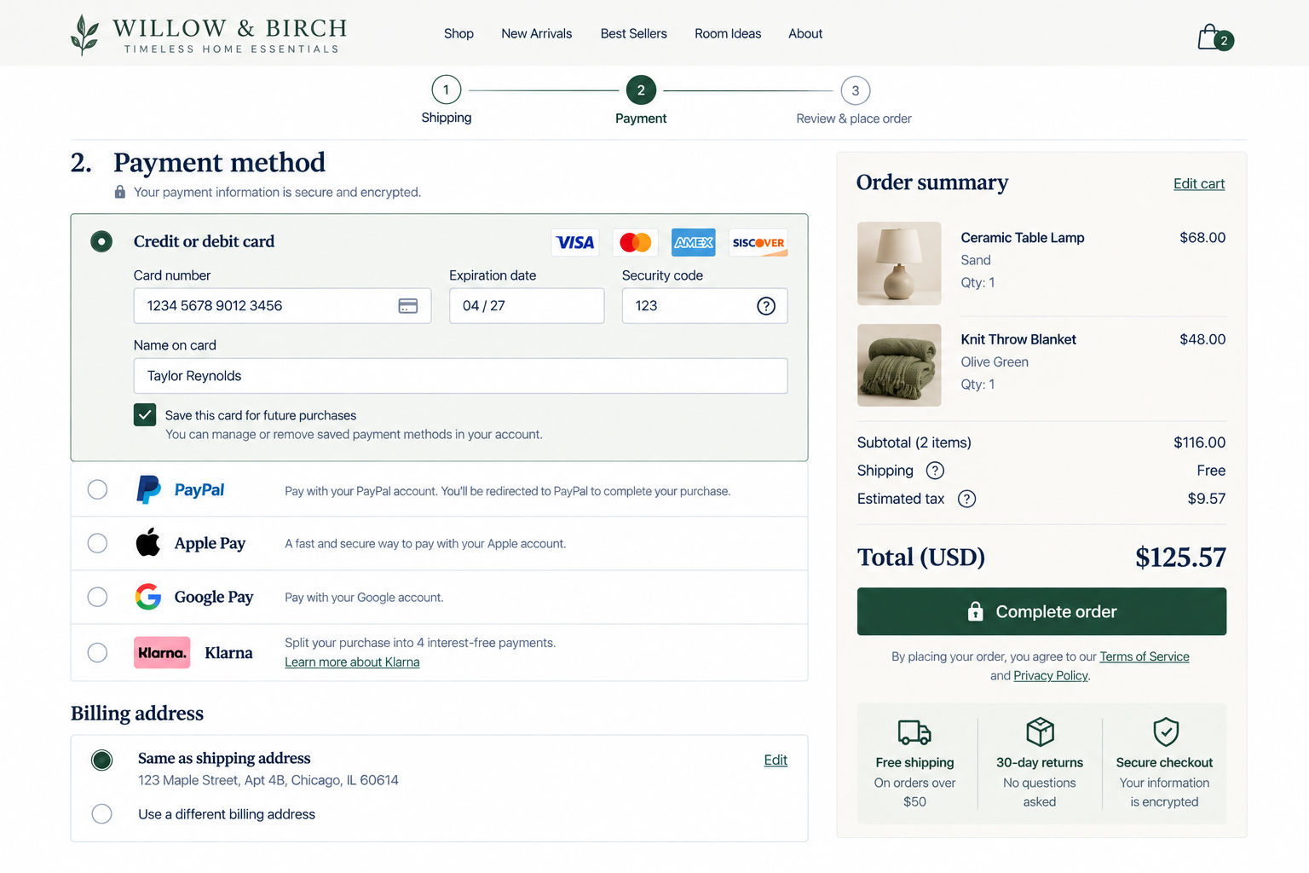This screenshot has width=1309, height=873.
Task: Select Same as shipping address option
Action: pos(102,760)
